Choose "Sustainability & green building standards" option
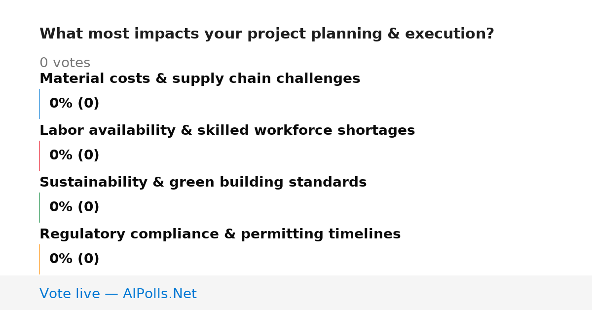592x310 pixels. coord(203,183)
